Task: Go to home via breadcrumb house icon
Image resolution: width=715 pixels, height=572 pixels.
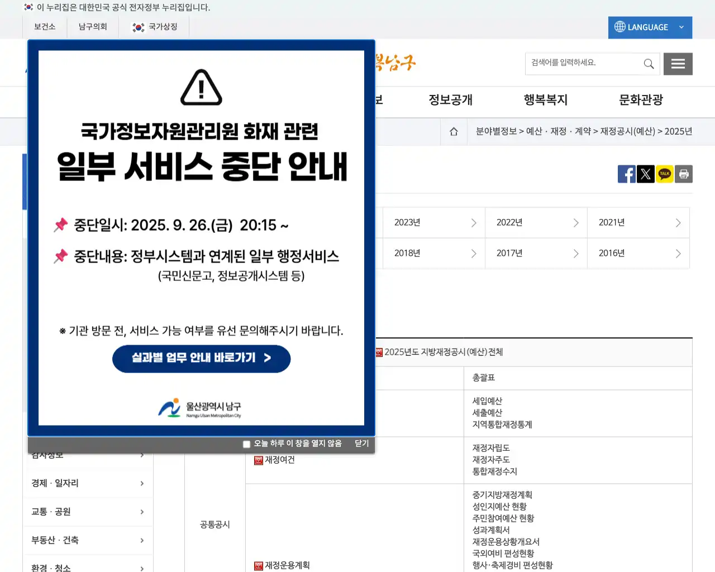Action: 454,131
